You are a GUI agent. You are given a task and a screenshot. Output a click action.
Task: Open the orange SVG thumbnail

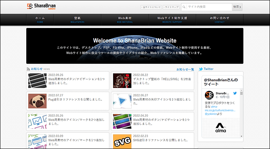[x=122, y=141]
